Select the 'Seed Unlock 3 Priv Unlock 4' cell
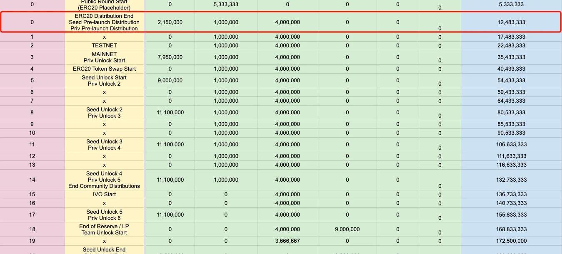 [x=104, y=145]
